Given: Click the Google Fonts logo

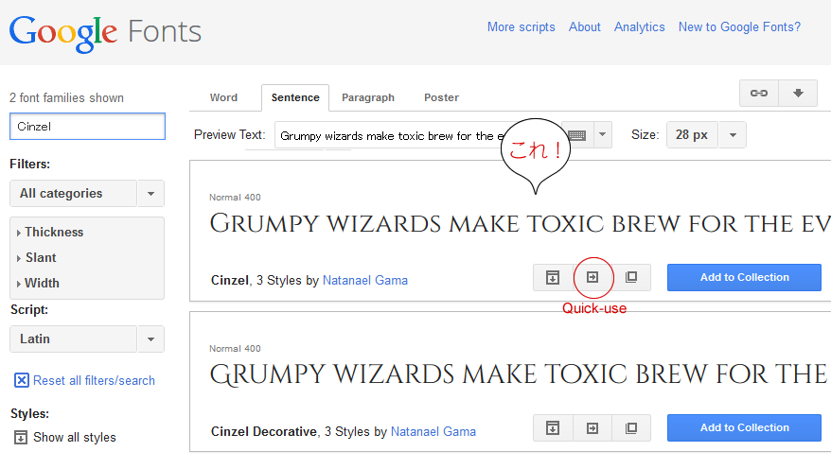Looking at the screenshot, I should pyautogui.click(x=105, y=33).
